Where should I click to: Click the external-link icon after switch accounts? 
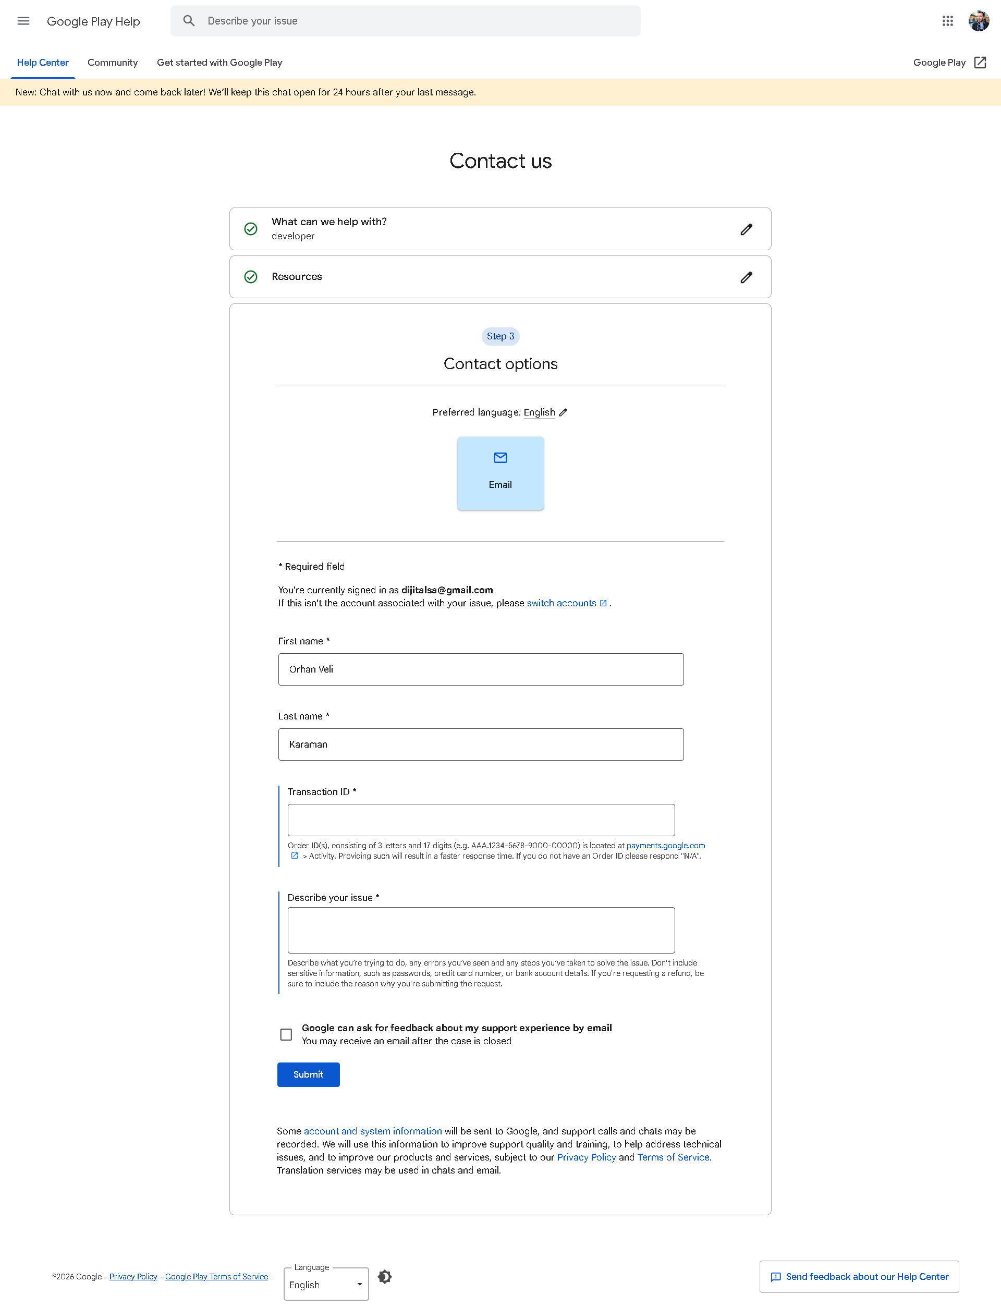(603, 603)
